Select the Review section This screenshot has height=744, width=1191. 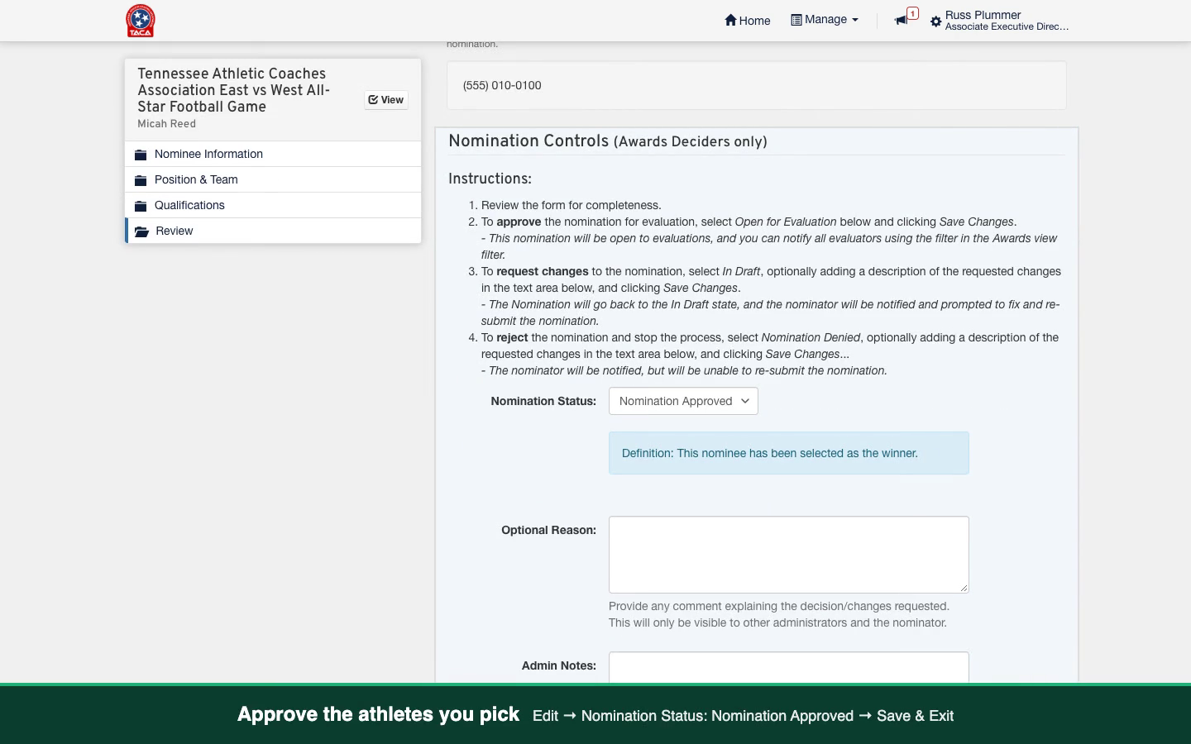[273, 231]
